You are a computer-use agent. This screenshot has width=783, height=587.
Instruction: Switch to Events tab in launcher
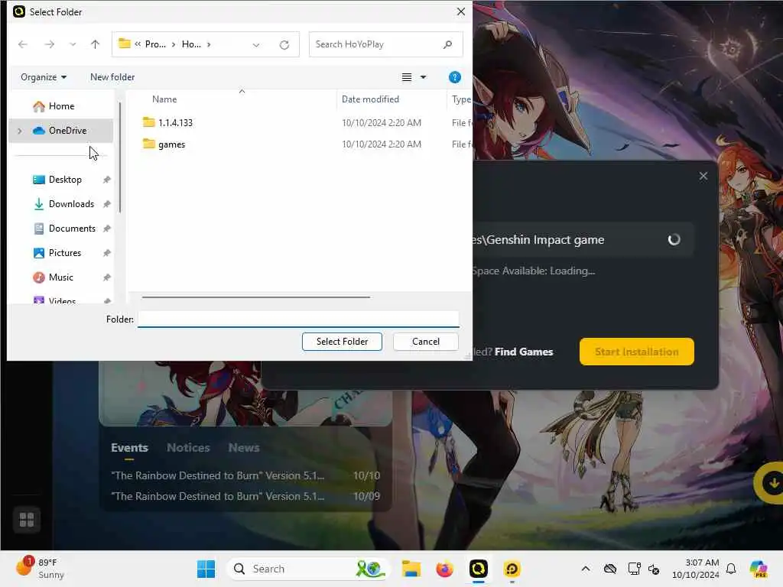coord(129,448)
